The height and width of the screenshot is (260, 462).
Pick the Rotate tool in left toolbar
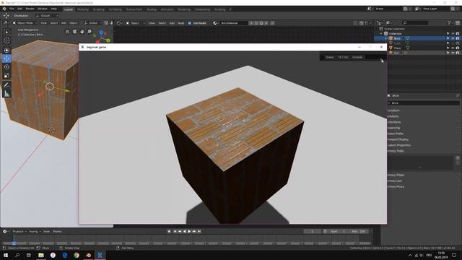click(6, 67)
